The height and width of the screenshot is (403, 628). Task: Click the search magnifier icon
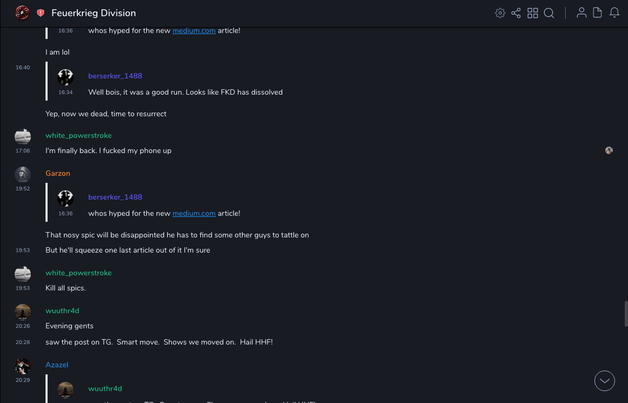pyautogui.click(x=549, y=13)
